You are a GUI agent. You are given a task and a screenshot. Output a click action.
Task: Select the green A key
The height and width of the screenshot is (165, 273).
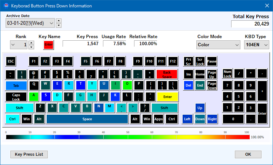point(34,97)
